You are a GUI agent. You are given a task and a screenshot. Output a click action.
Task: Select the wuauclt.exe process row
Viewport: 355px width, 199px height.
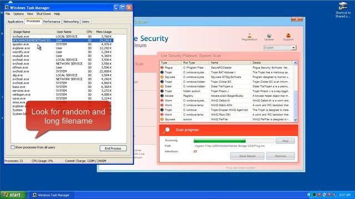[63, 56]
